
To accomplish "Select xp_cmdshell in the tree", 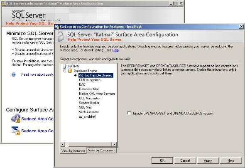I will (87, 116).
